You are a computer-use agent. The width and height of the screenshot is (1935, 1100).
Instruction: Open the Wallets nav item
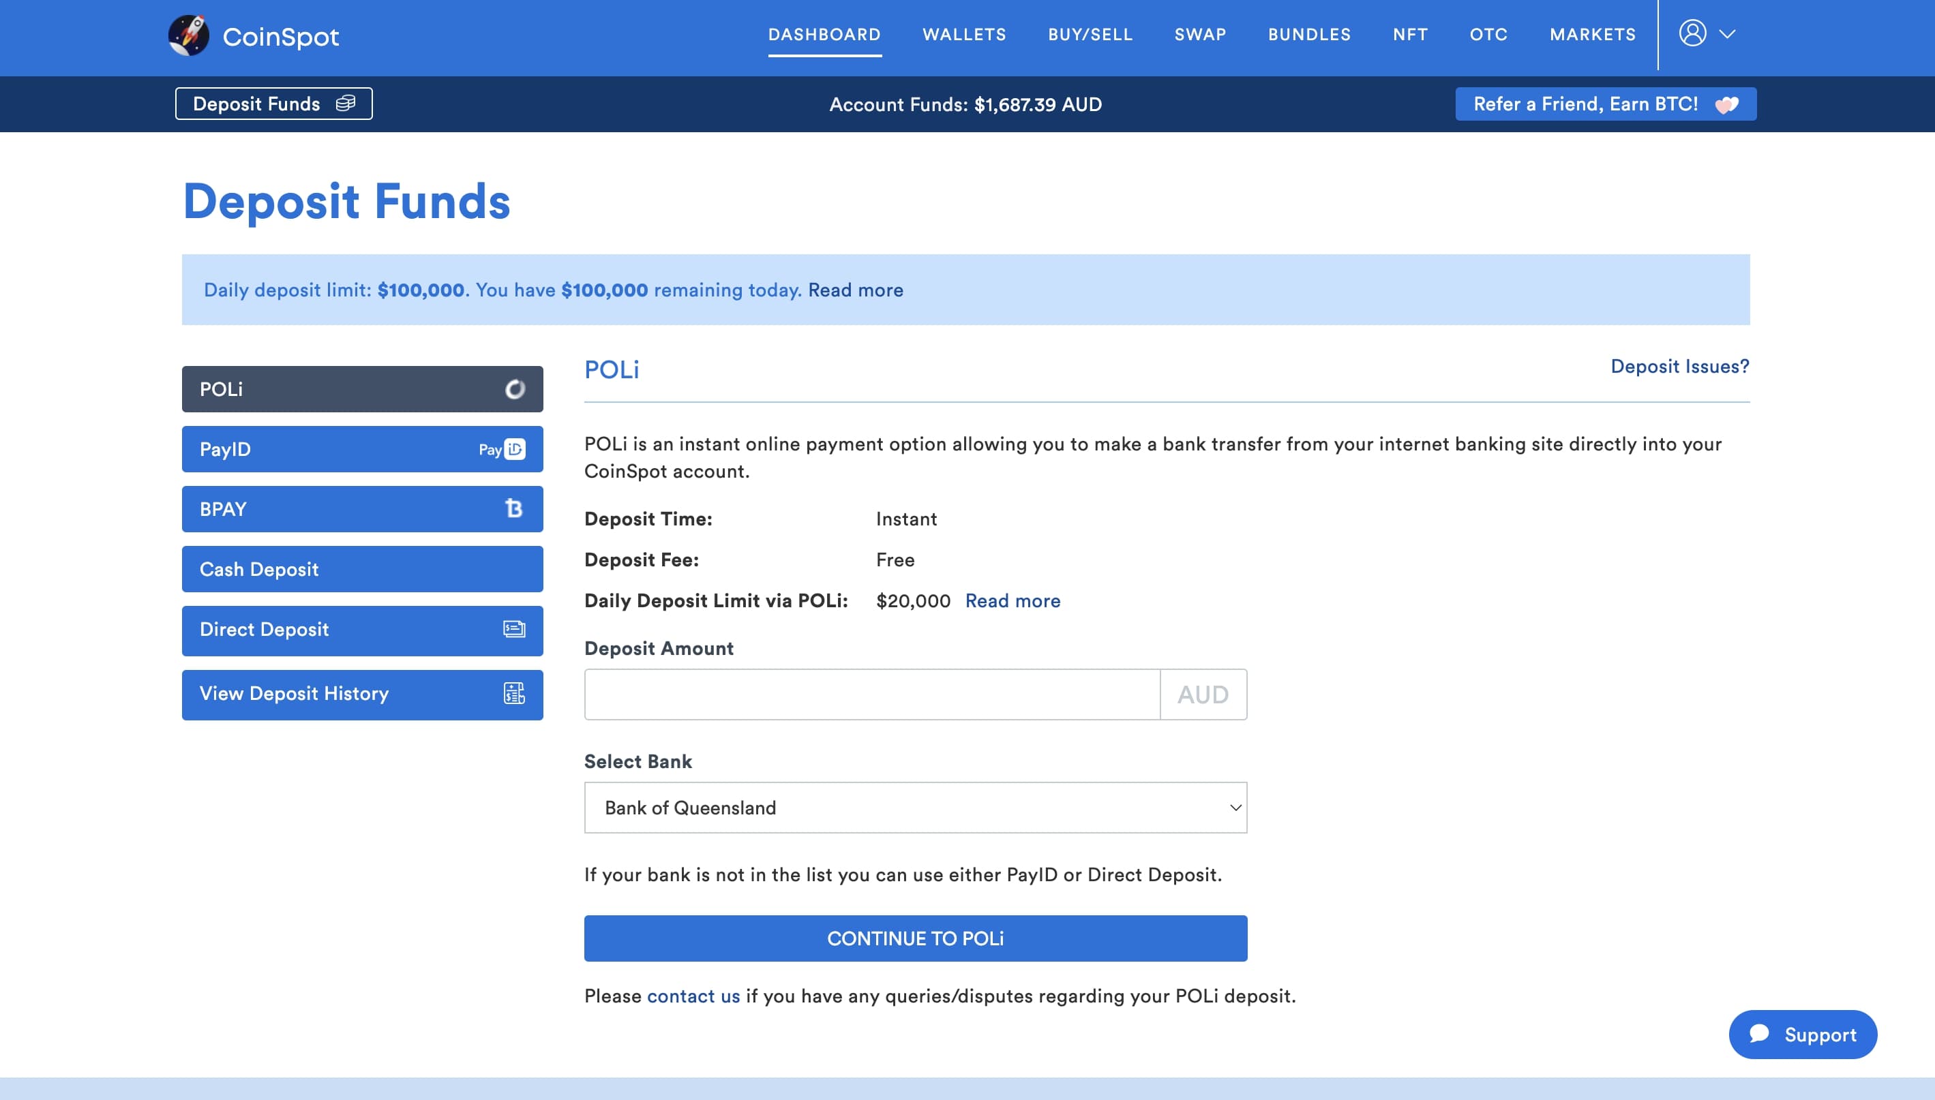click(x=964, y=35)
